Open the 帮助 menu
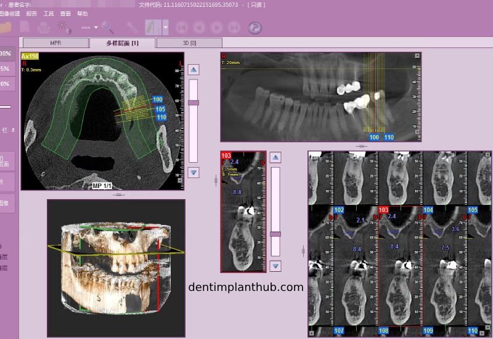493x339 pixels. coord(83,14)
